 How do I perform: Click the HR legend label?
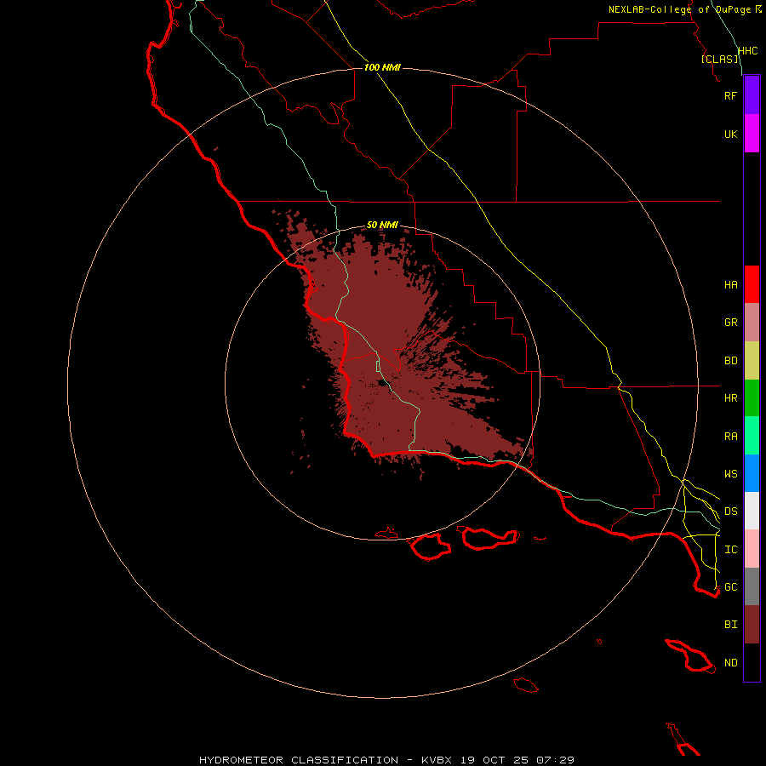(730, 398)
